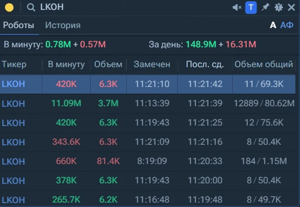300x207 pixels.
Task: Switch to the Роботы tab
Action: [19, 25]
